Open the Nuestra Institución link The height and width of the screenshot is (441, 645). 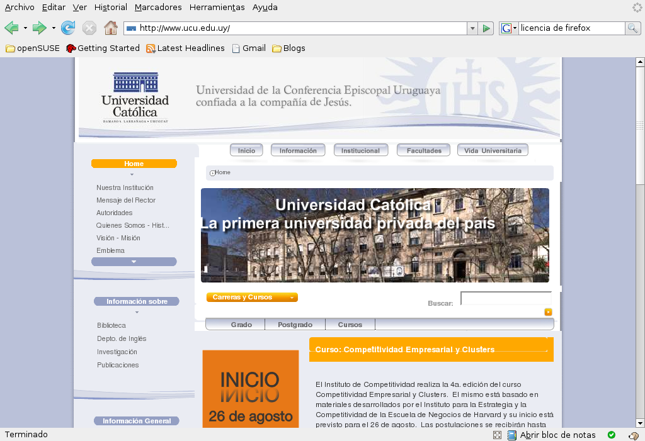click(x=125, y=188)
